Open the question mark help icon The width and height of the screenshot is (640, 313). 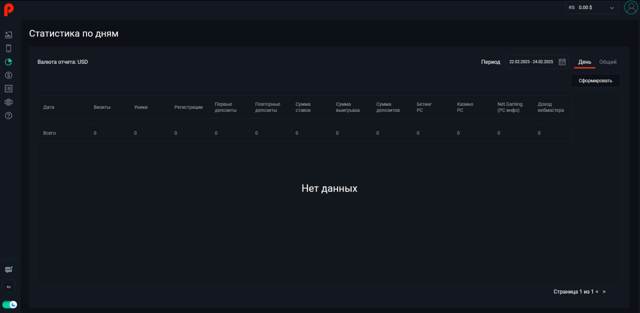coord(8,116)
